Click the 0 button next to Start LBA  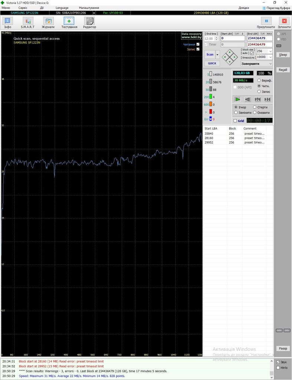[242, 34]
